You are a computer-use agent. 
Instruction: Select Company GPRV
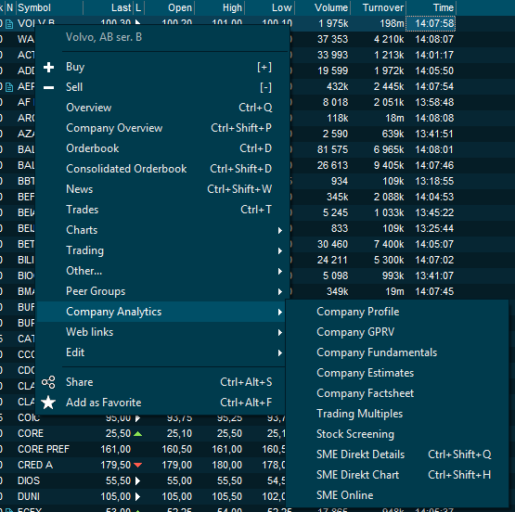pyautogui.click(x=397, y=332)
